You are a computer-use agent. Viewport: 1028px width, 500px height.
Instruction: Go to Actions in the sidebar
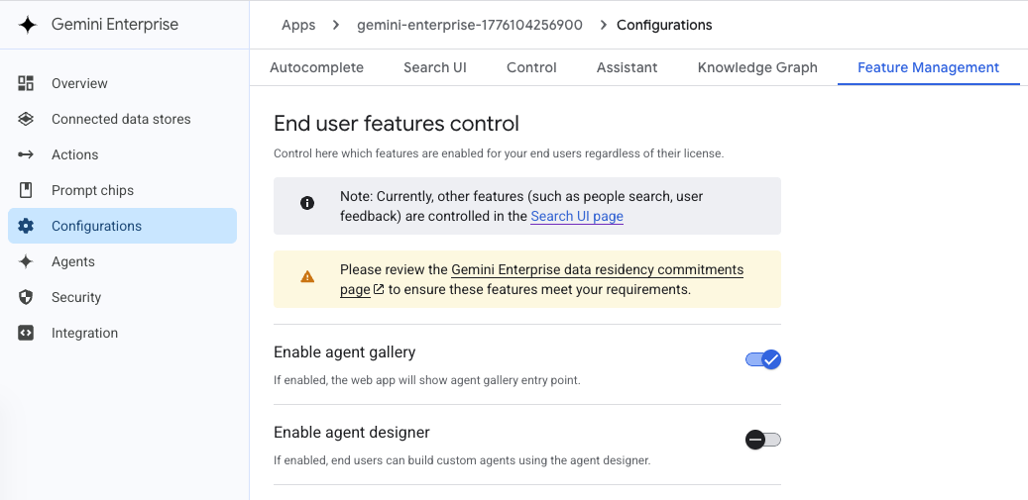point(123,154)
